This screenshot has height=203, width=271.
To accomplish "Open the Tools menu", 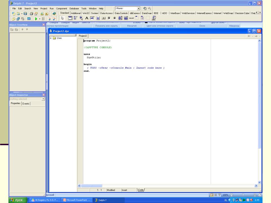I will tap(84, 8).
